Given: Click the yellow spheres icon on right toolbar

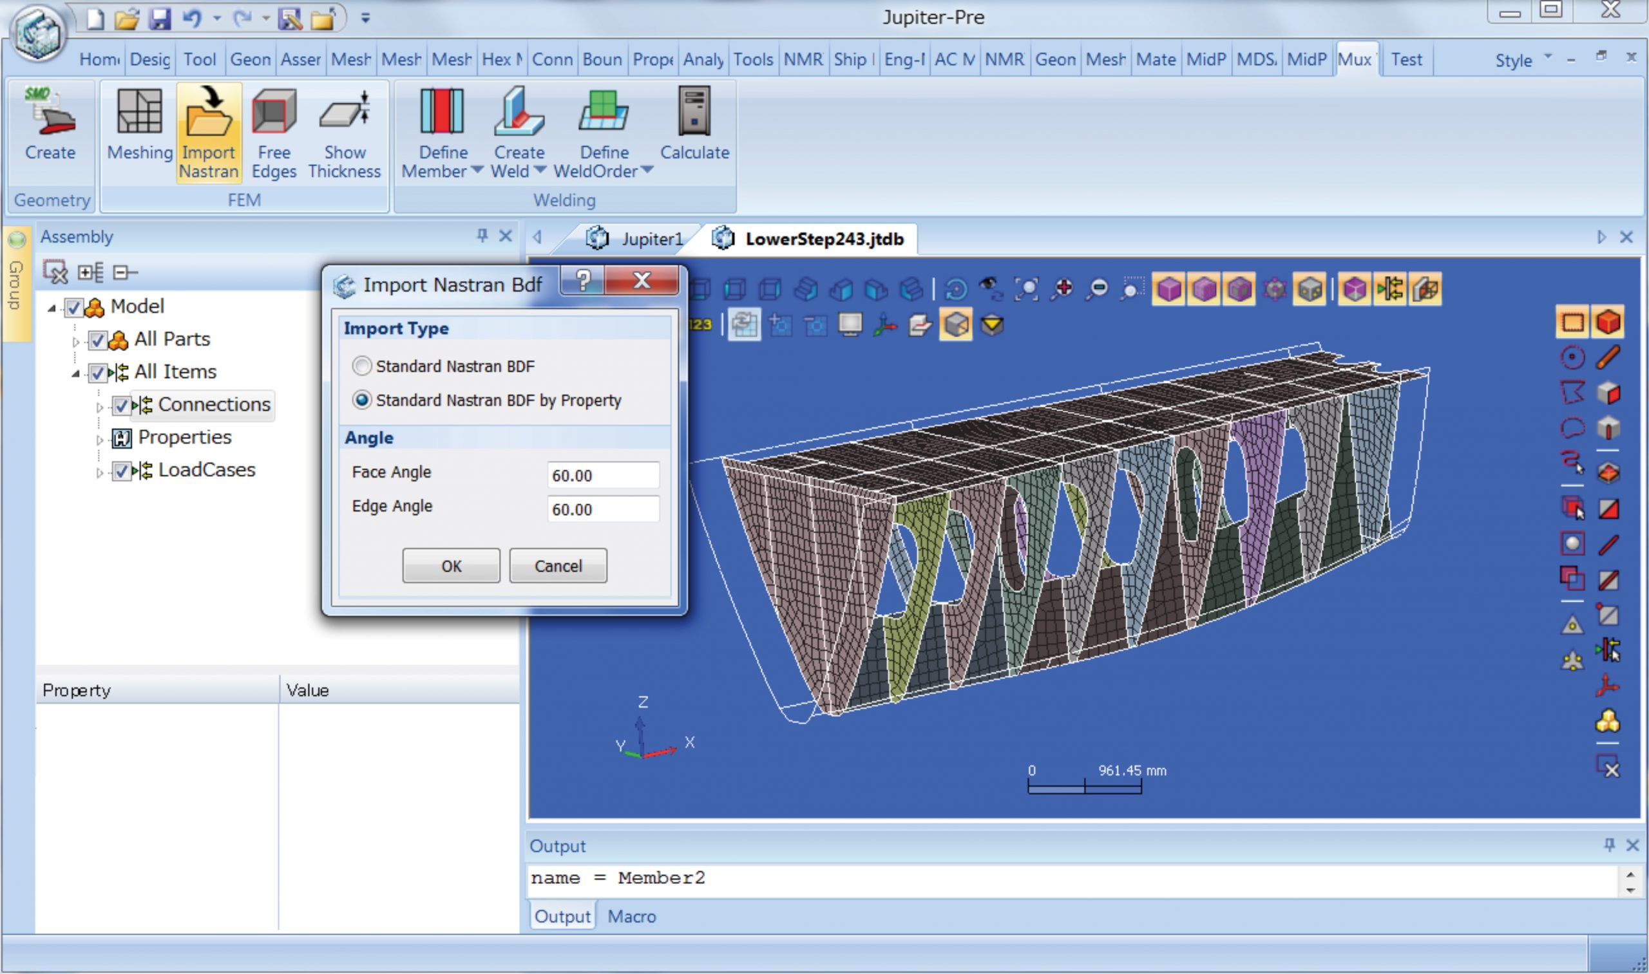Looking at the screenshot, I should [1607, 722].
